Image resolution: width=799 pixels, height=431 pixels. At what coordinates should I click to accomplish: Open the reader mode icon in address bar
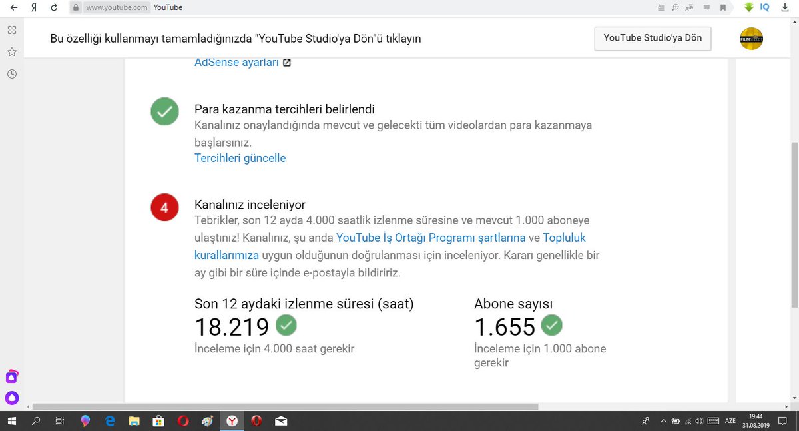tap(661, 7)
